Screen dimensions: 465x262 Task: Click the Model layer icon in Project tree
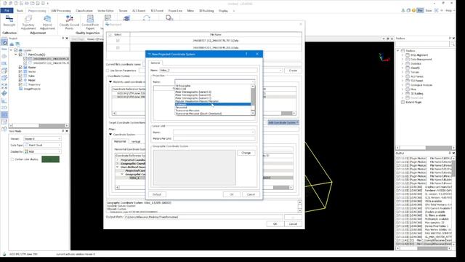(25, 80)
